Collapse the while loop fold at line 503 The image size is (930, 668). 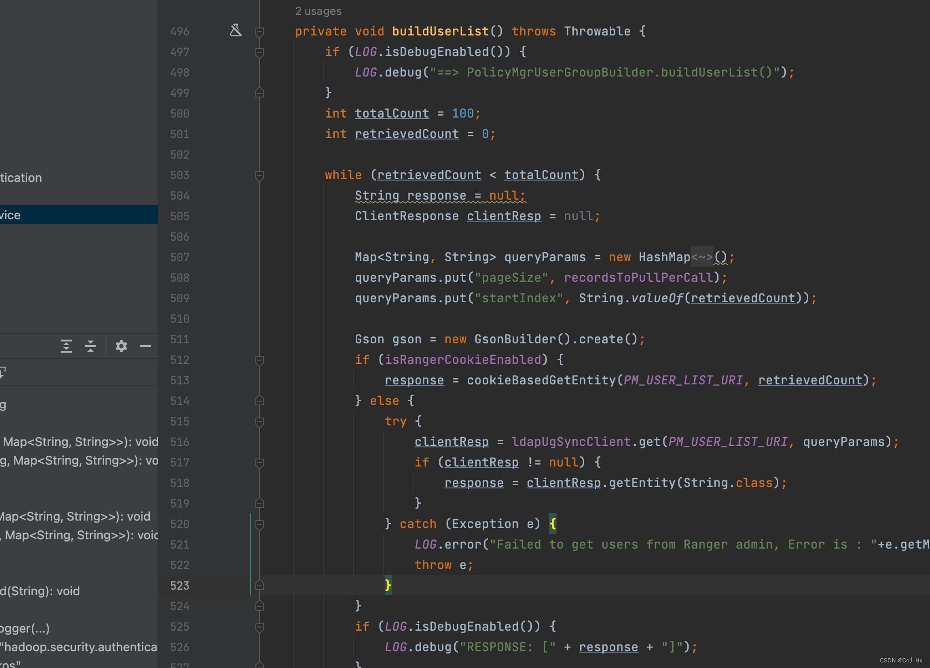[x=260, y=175]
